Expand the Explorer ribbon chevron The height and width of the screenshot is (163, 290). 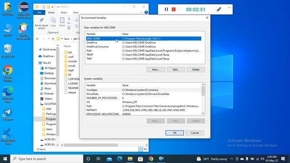tap(141, 12)
